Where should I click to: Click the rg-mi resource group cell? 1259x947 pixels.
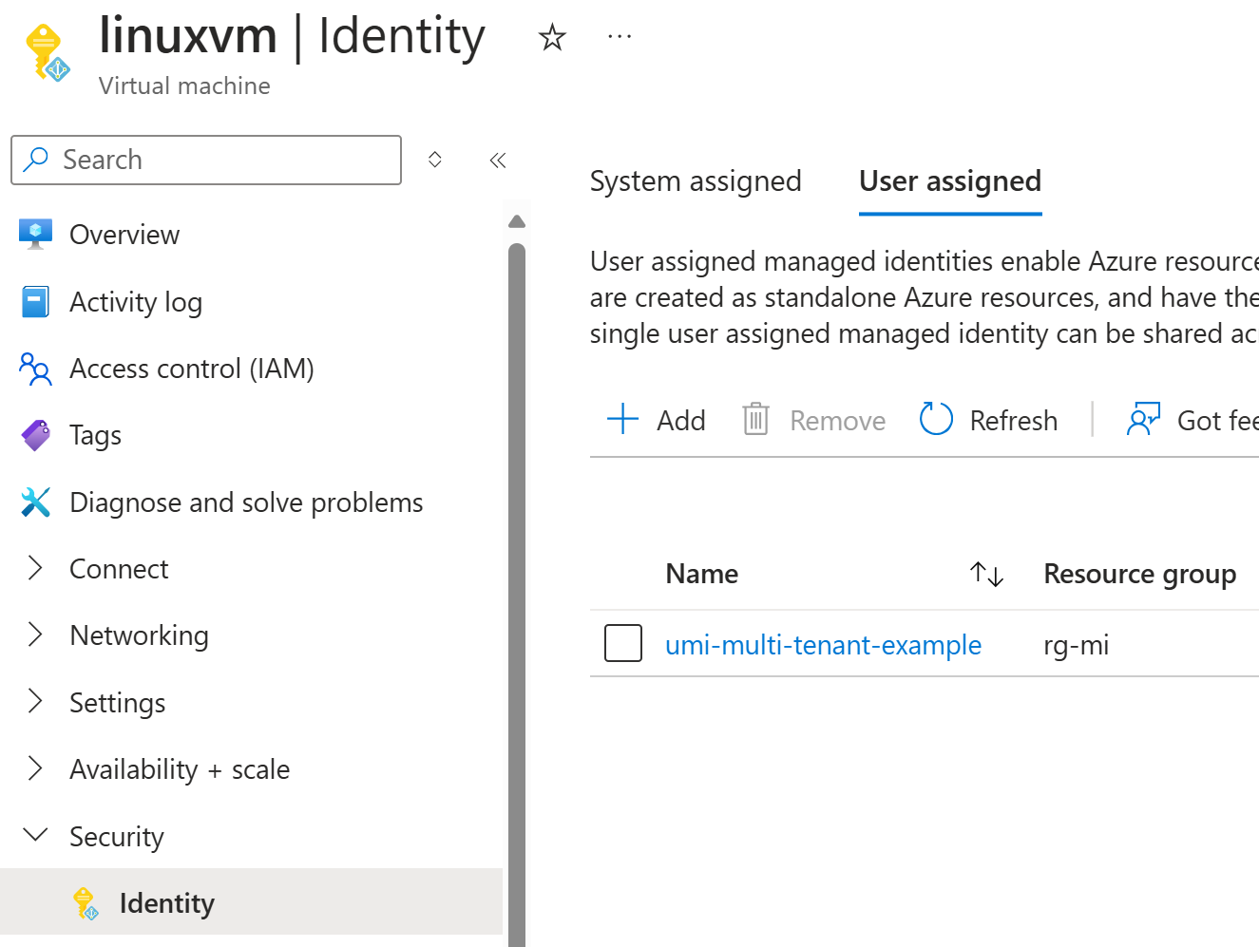[x=1076, y=646]
